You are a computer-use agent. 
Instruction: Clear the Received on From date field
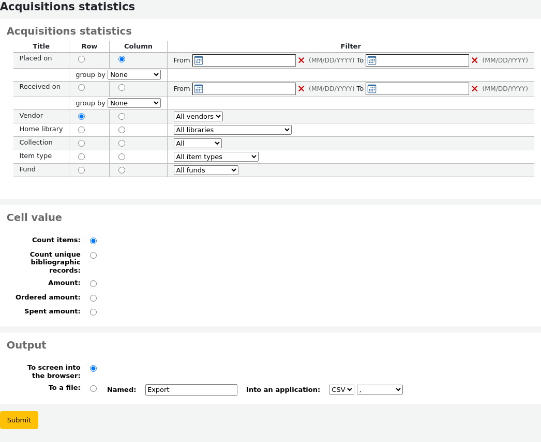click(x=301, y=89)
